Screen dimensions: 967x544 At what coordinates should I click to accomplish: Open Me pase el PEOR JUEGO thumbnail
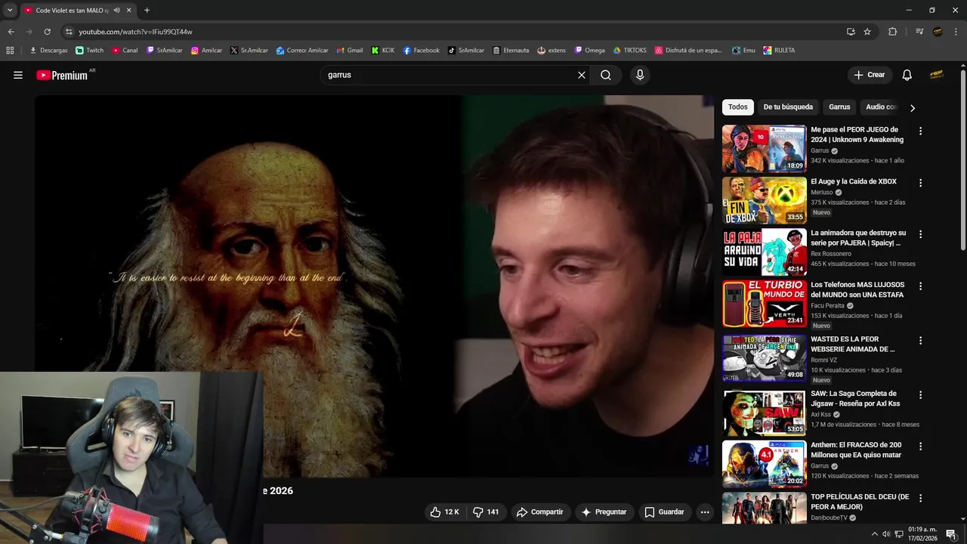764,149
